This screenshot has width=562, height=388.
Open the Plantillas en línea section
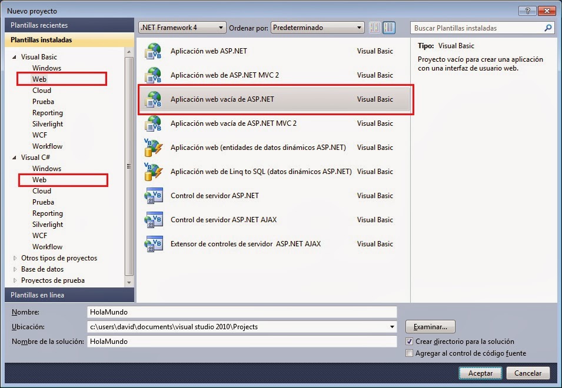[69, 295]
